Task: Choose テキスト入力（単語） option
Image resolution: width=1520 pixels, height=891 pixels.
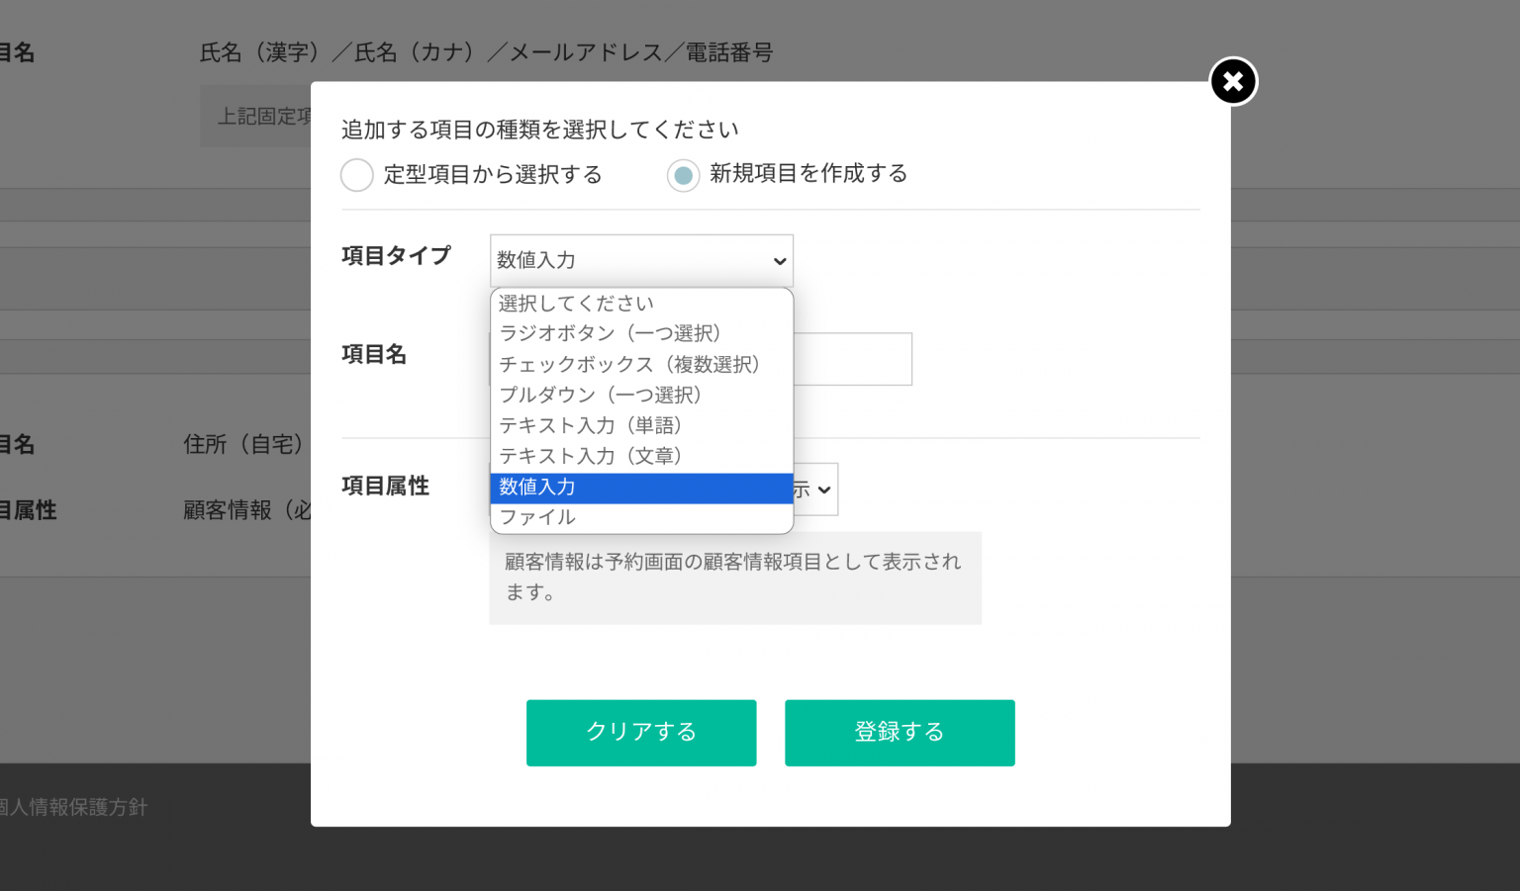Action: pos(590,425)
